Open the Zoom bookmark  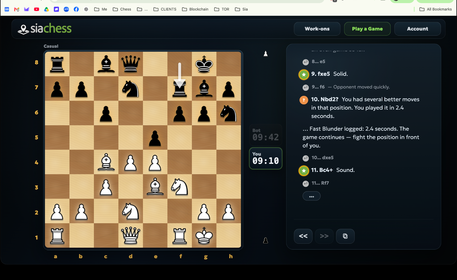point(66,9)
